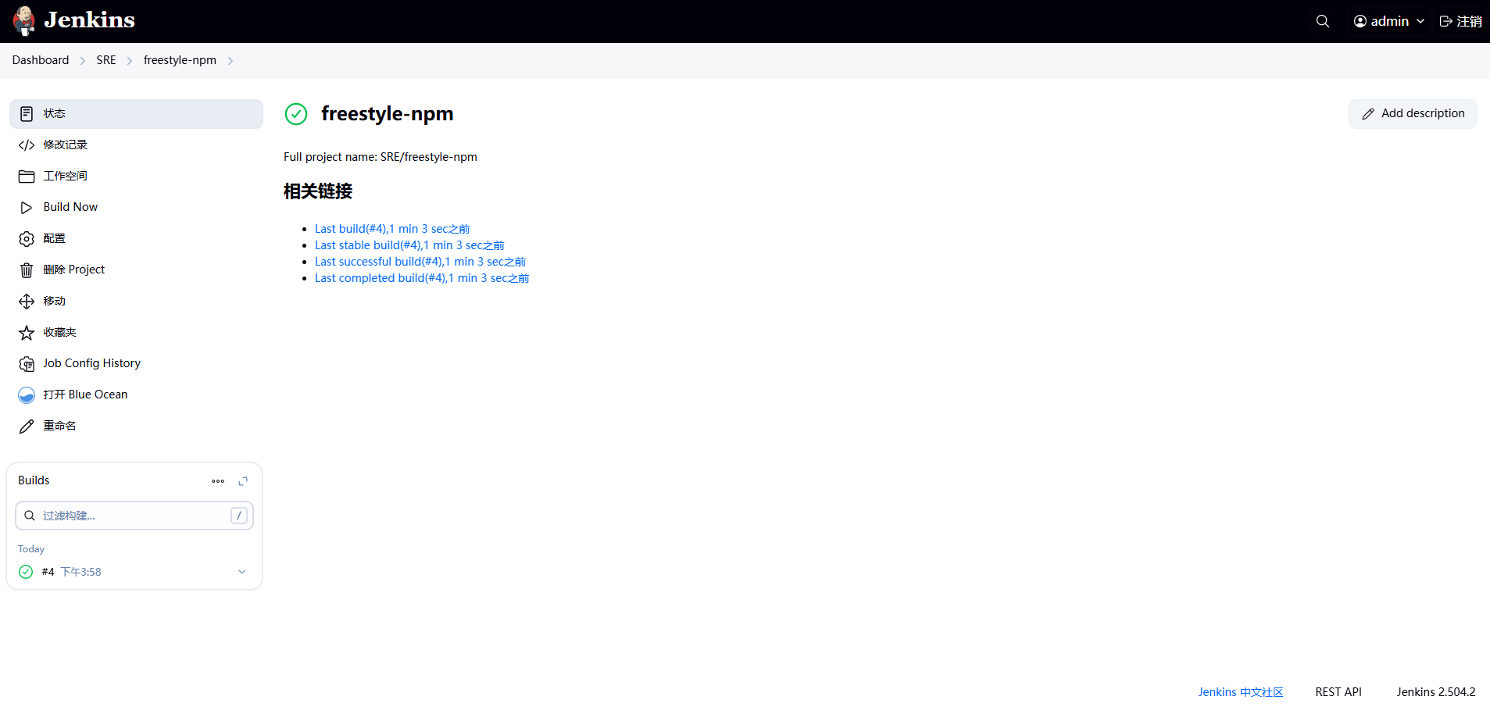Image resolution: width=1490 pixels, height=714 pixels.
Task: Click the 移动 move arrows icon
Action: [x=27, y=302]
